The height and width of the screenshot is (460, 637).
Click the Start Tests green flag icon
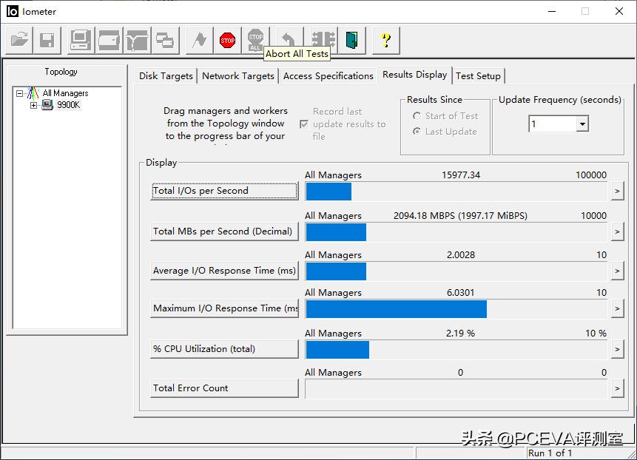(199, 40)
